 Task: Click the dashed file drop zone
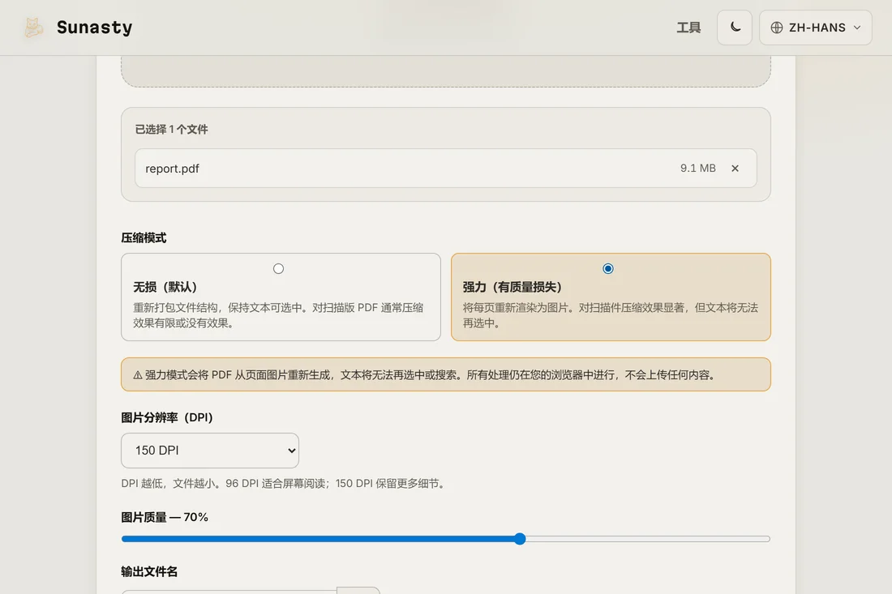[x=446, y=71]
